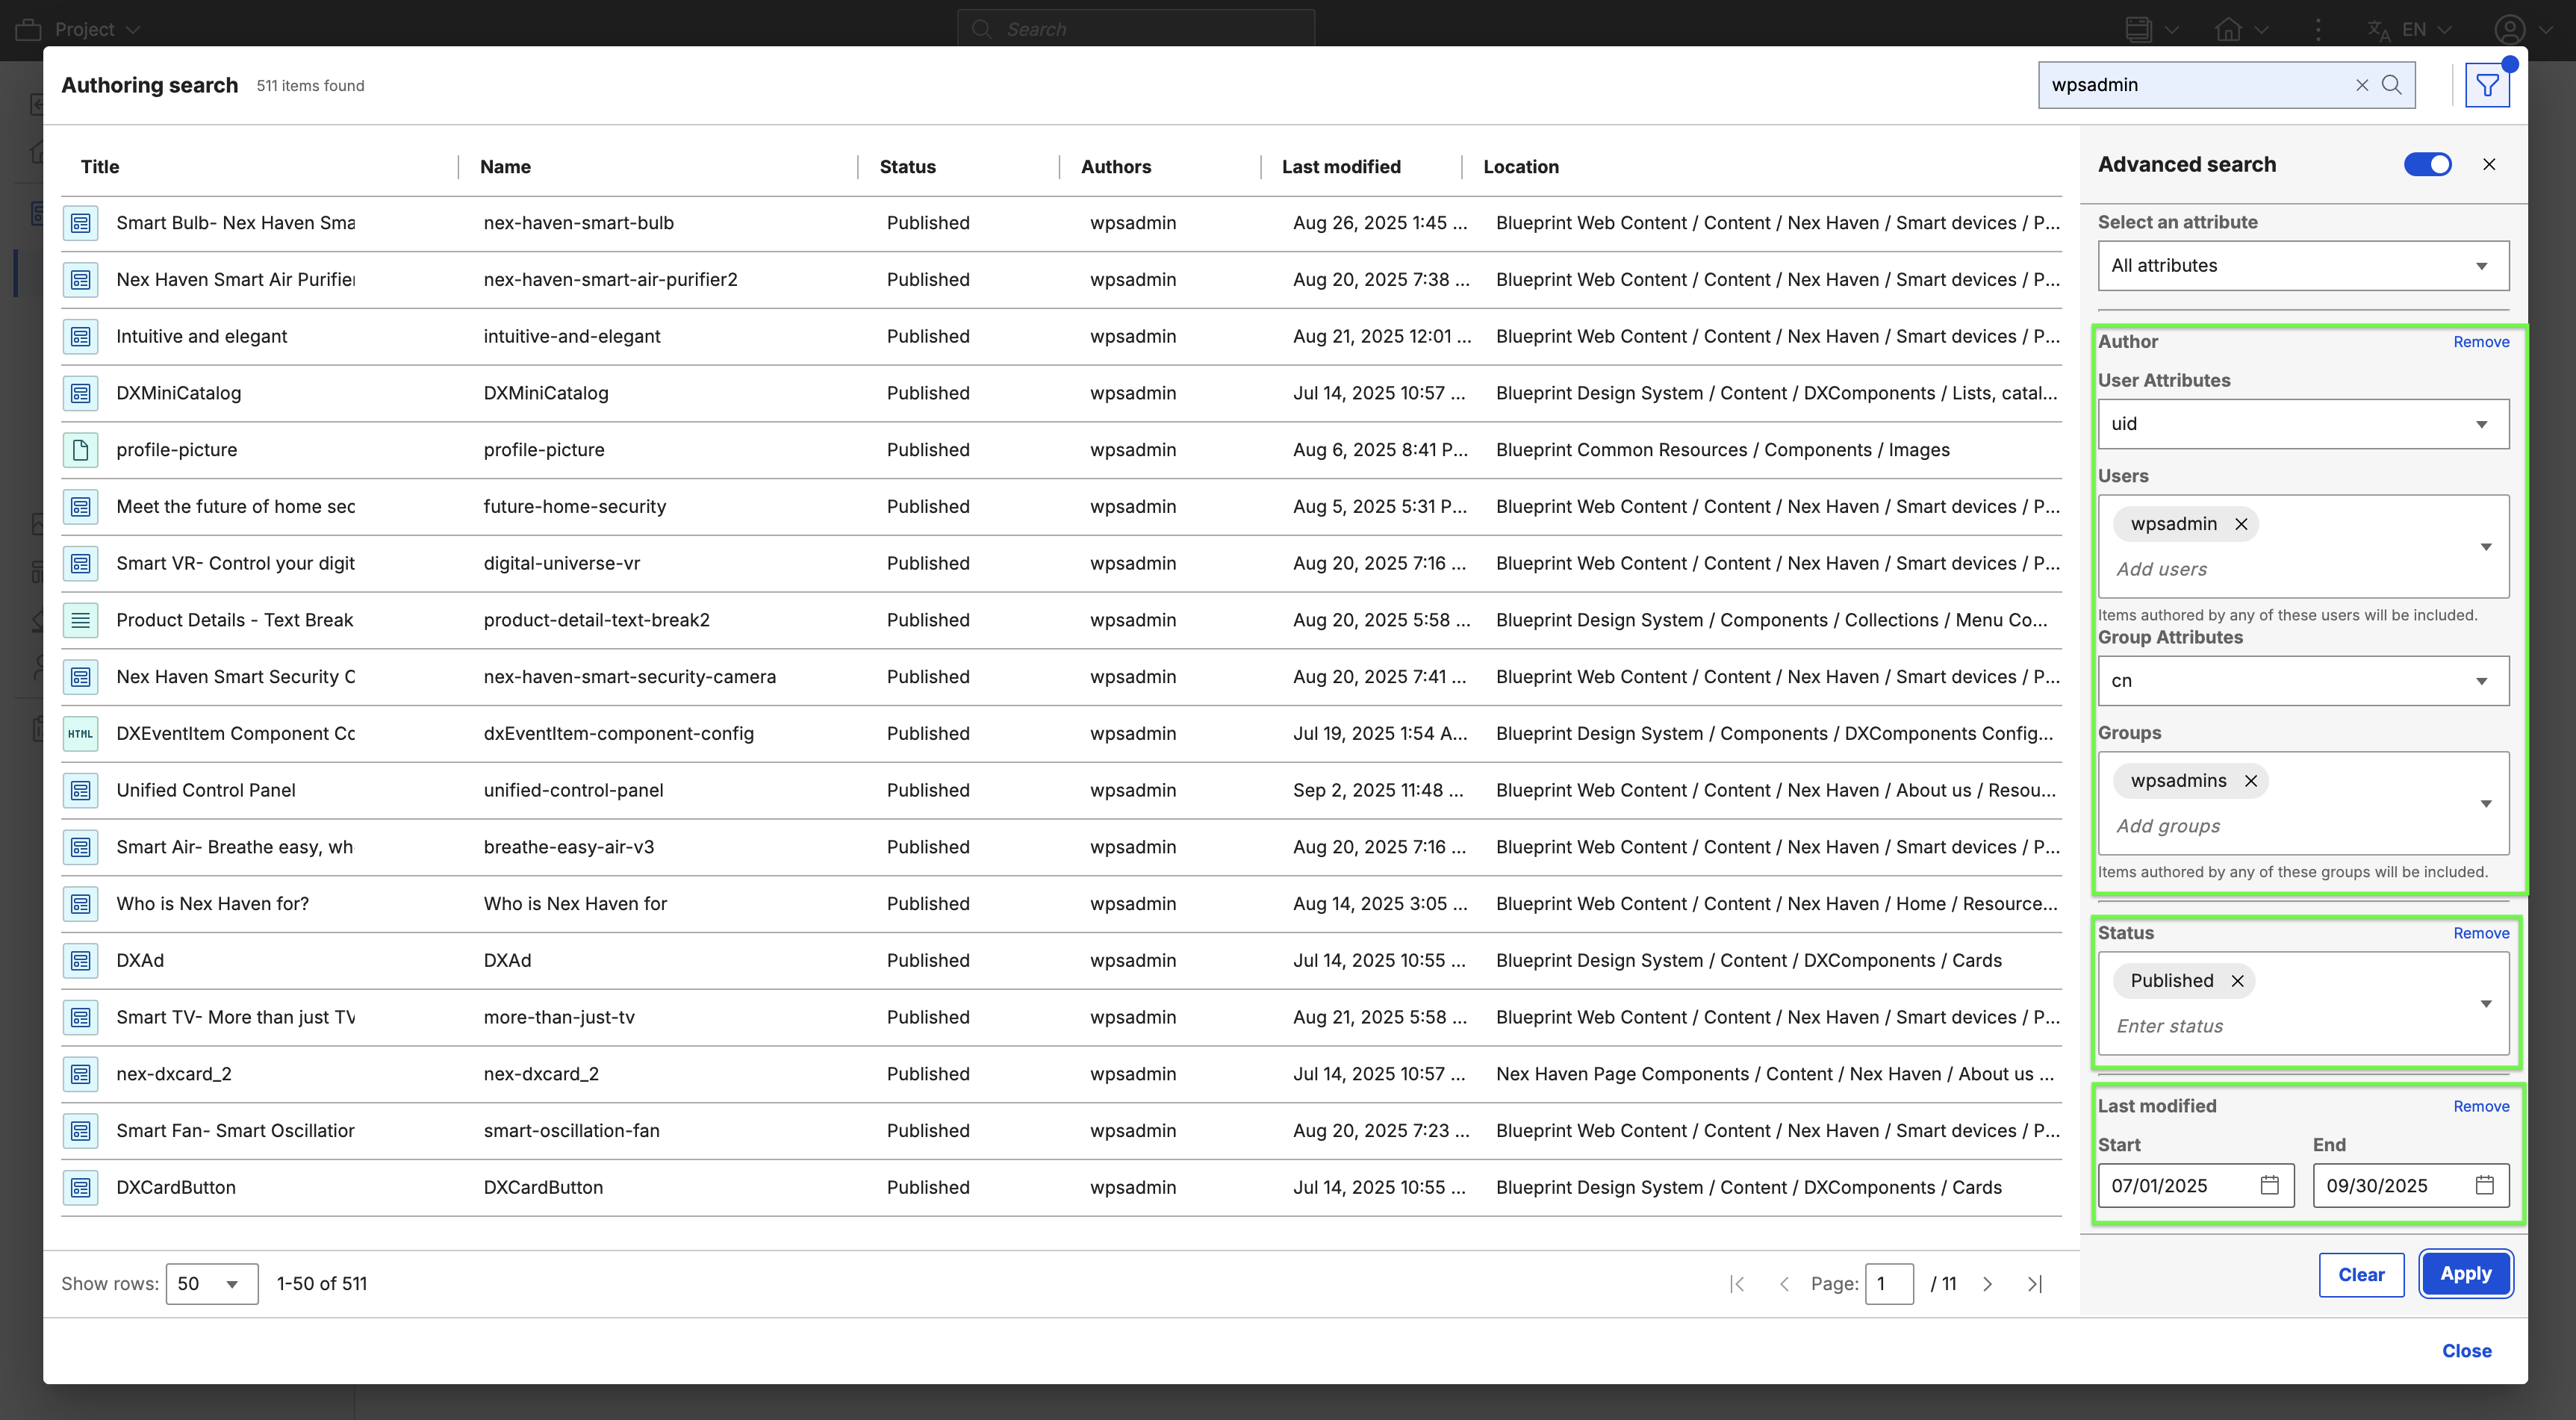2576x1420 pixels.
Task: Click the magnifier icon in wpsadmin search
Action: tap(2392, 85)
